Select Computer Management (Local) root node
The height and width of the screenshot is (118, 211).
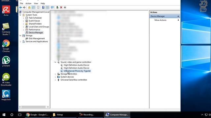[x=36, y=12]
